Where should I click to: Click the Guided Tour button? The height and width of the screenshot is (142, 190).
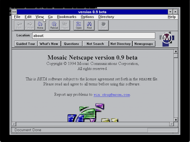(x=26, y=44)
